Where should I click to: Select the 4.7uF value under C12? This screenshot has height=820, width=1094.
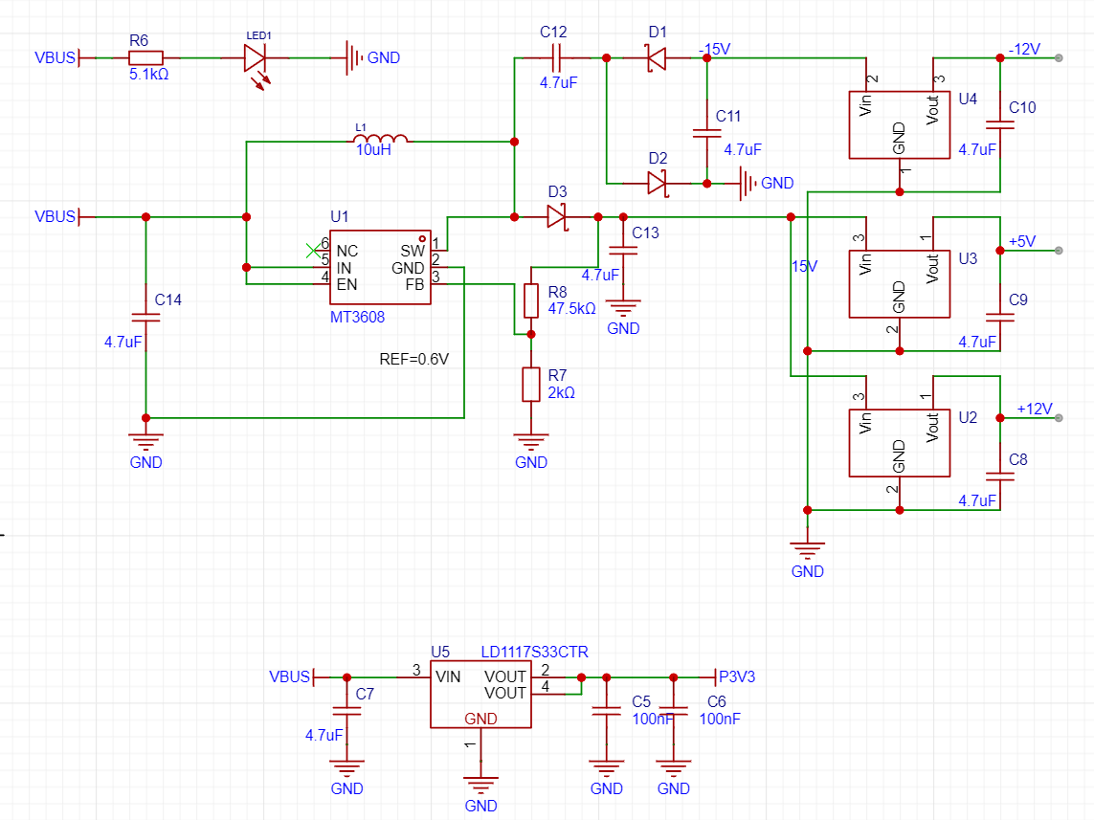pyautogui.click(x=558, y=82)
